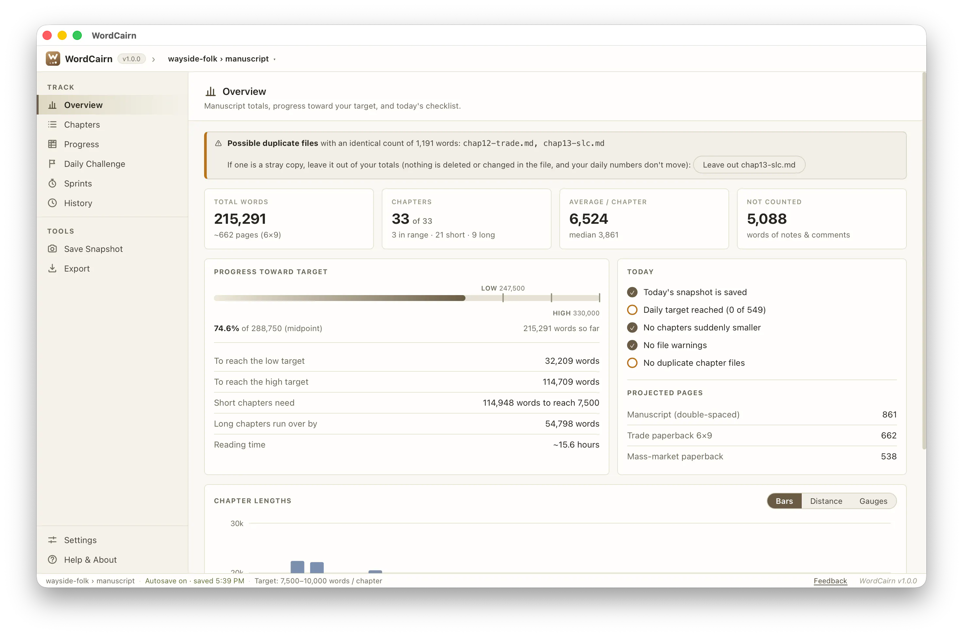Click the Help & About question icon

(52, 560)
